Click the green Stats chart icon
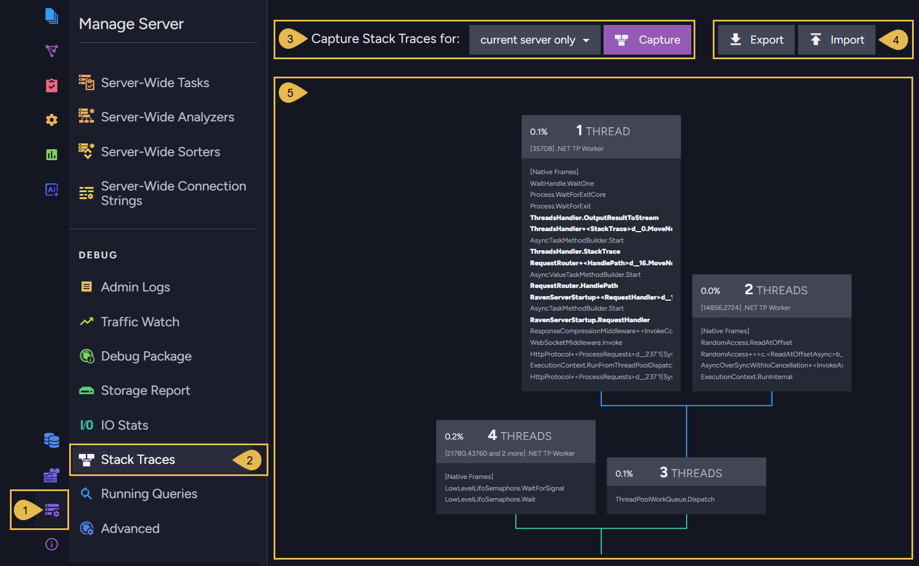The image size is (919, 566). click(52, 154)
